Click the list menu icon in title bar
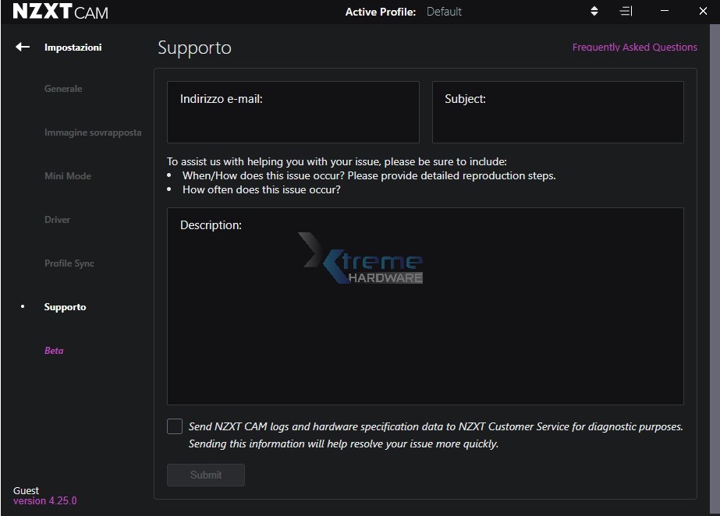 (x=626, y=12)
